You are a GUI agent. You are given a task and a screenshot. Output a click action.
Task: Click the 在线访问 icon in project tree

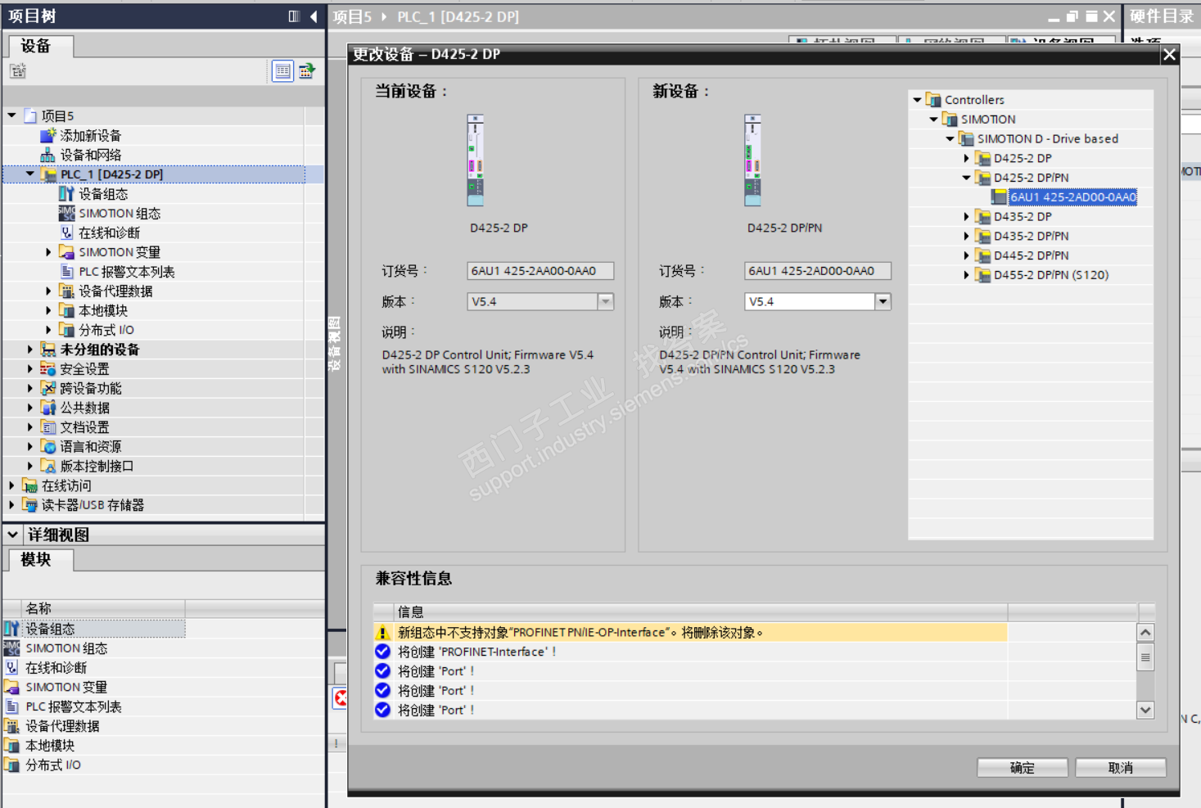tap(30, 485)
